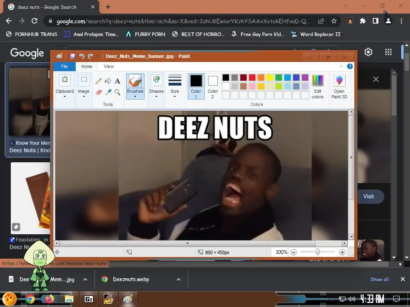
Task: Click Show all downloads link
Action: (380, 279)
